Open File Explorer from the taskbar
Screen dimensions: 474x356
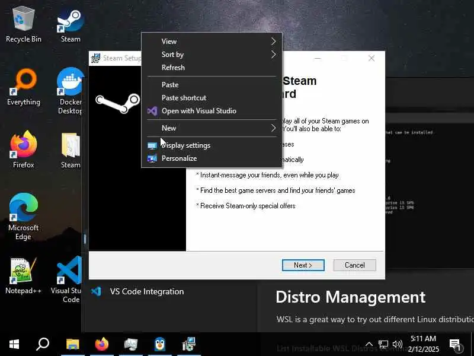tap(72, 344)
